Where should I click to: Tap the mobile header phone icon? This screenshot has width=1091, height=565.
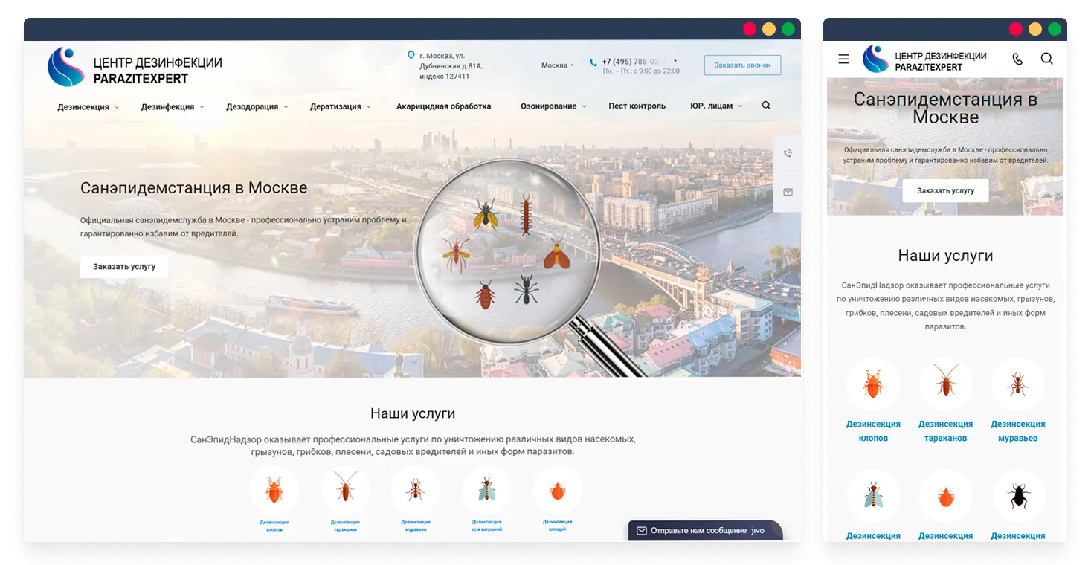tap(1017, 59)
